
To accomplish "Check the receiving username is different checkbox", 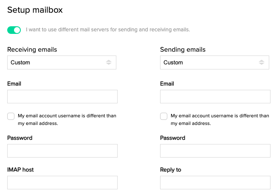I will (x=11, y=116).
